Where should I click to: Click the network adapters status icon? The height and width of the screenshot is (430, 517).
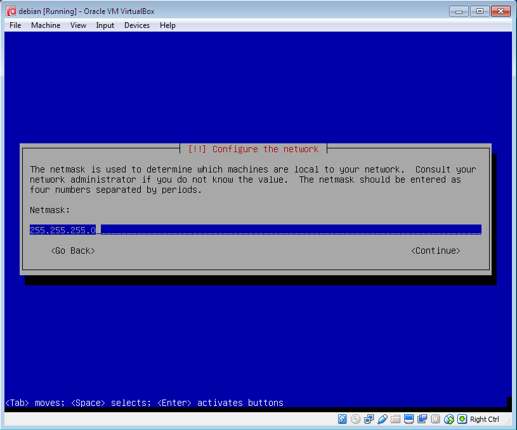tap(369, 419)
